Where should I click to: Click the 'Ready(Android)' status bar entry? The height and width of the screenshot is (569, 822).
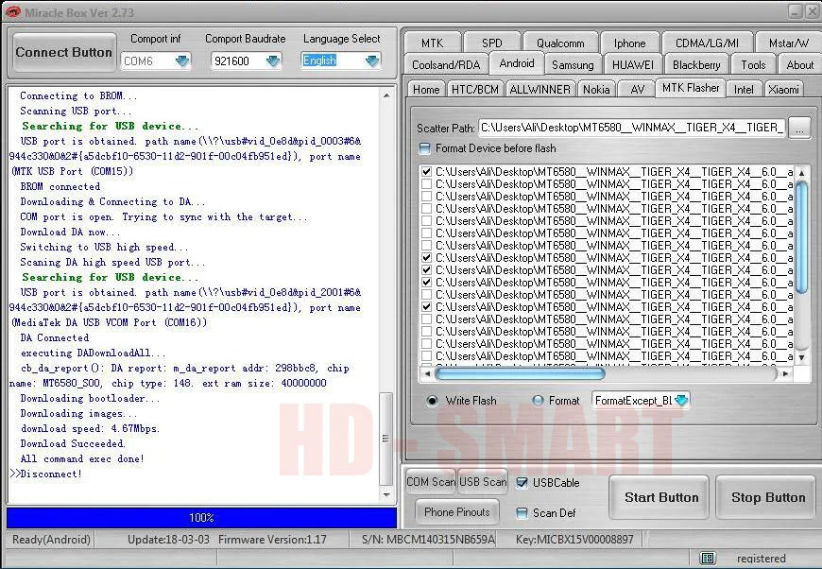[51, 539]
